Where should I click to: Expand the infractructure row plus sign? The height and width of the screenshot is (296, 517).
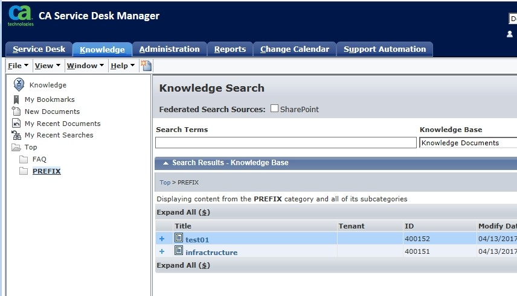pyautogui.click(x=161, y=251)
